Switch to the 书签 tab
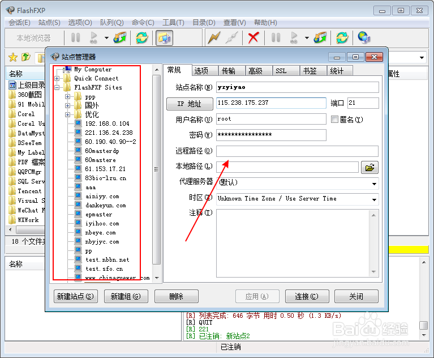434x358 pixels. [x=313, y=71]
